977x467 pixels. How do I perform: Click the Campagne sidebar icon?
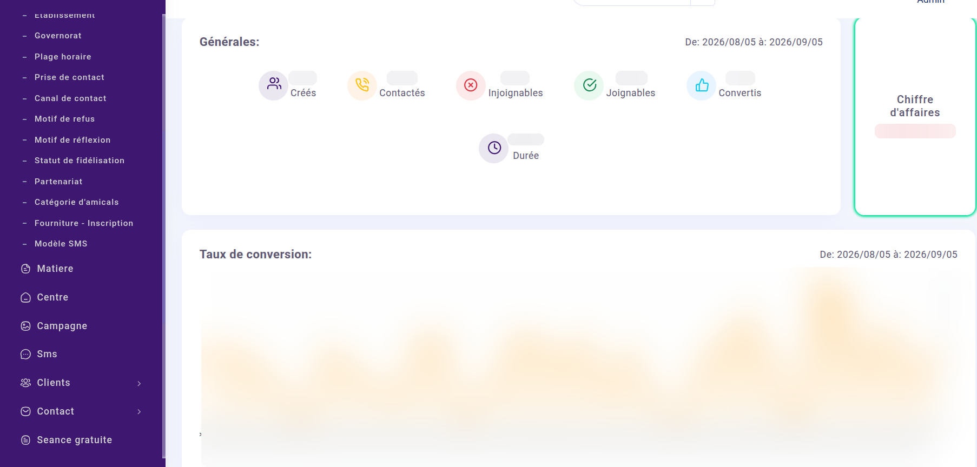(x=25, y=326)
